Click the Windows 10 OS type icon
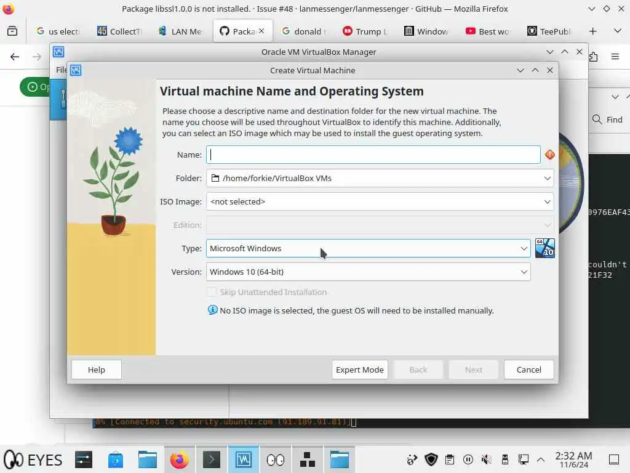The width and height of the screenshot is (630, 473). tap(545, 248)
